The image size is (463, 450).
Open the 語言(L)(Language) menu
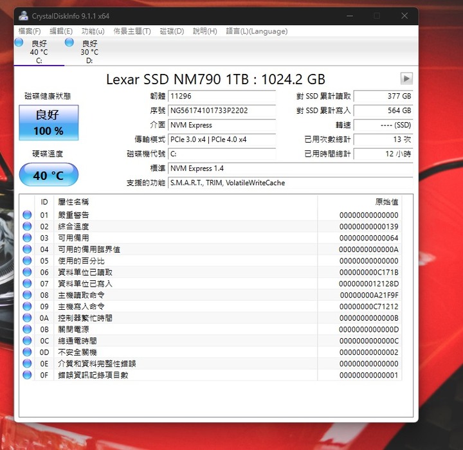pyautogui.click(x=257, y=32)
